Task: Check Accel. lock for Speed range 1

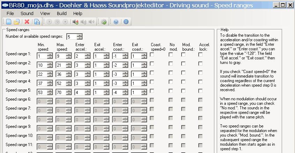Action: coord(200,54)
